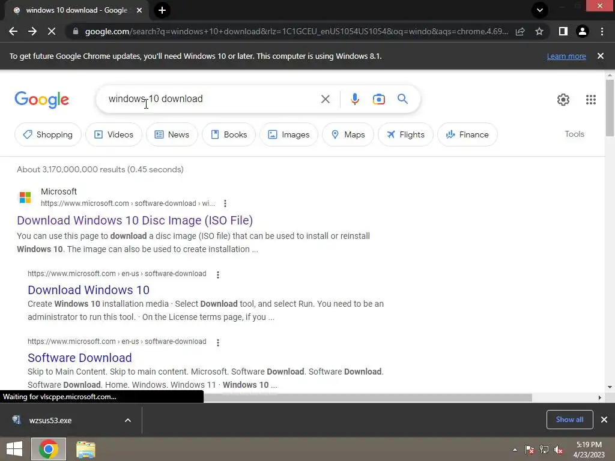Viewport: 615px width, 461px height.
Task: Submit search with magnifier icon
Action: click(402, 99)
